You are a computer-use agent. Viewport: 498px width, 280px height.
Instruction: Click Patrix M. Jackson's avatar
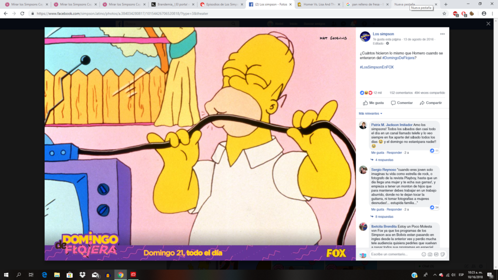(x=363, y=125)
